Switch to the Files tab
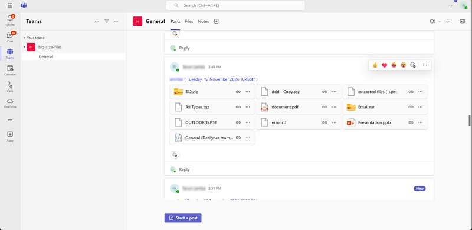This screenshot has height=230, width=472. (x=189, y=21)
